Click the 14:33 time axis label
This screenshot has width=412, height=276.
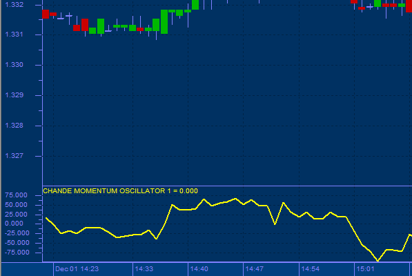click(x=144, y=269)
